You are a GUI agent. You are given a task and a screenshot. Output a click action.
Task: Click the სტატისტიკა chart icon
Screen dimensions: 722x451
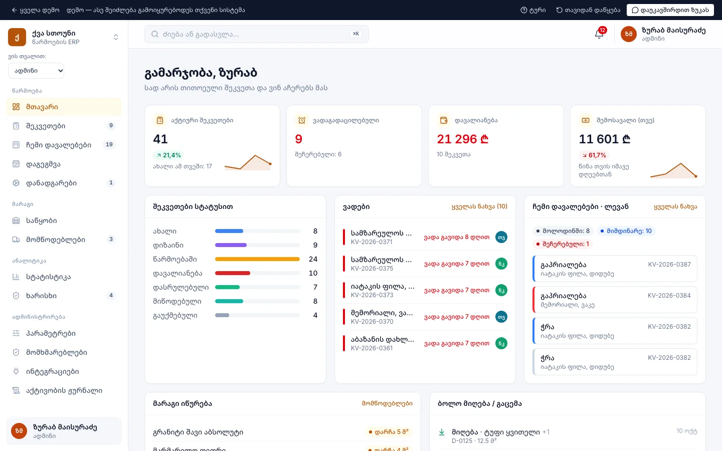coord(16,277)
